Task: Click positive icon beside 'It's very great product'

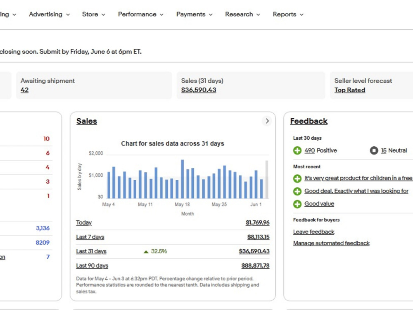Action: [x=297, y=179]
